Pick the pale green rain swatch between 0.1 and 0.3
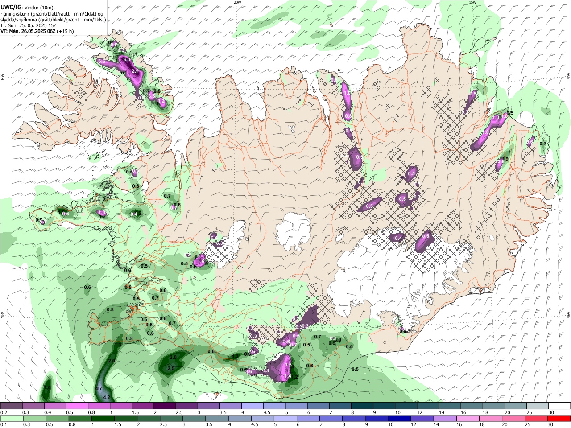Screen dimensions: 571x428 [x=11, y=418]
